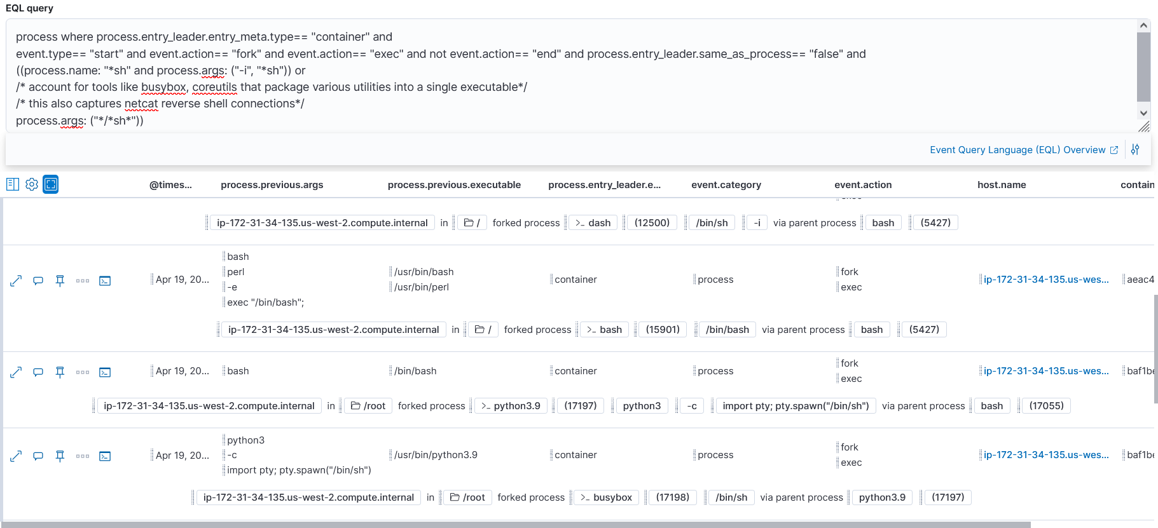
Task: Open the event.action column header menu
Action: (863, 184)
